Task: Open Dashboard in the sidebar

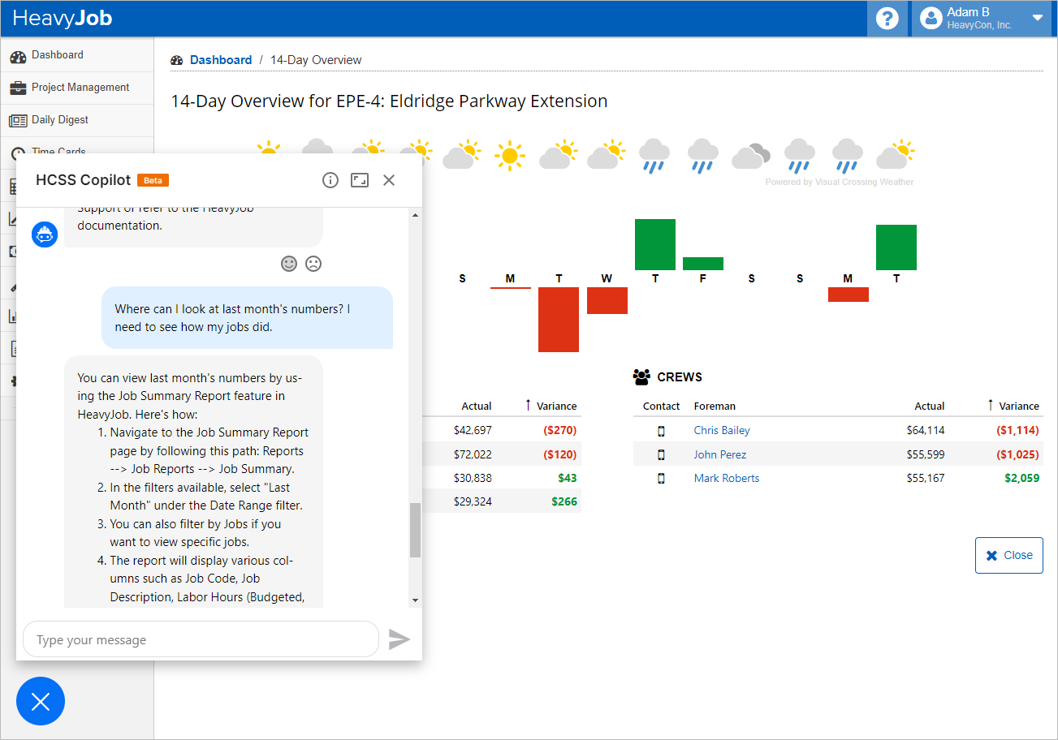Action: tap(57, 55)
